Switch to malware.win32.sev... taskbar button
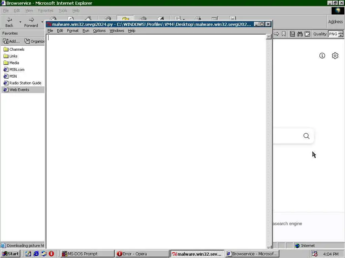The image size is (345, 258). coord(197,254)
